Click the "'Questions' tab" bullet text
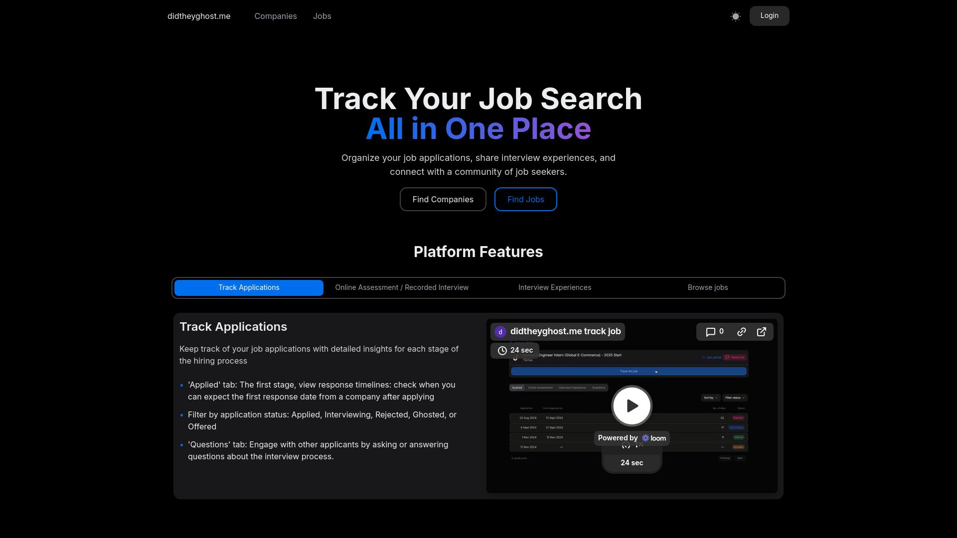 tap(318, 451)
